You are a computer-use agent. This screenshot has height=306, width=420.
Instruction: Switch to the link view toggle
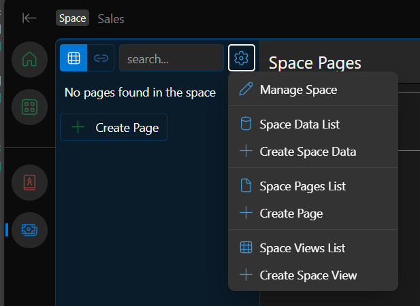click(x=101, y=58)
